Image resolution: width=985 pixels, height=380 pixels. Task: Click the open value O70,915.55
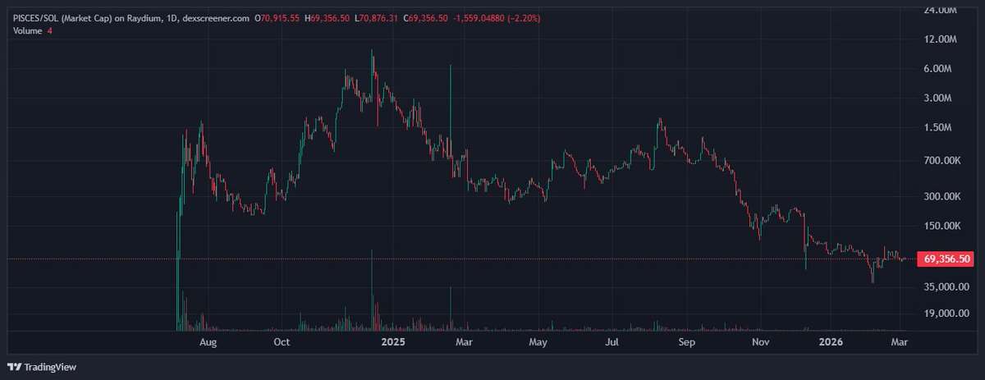click(x=278, y=17)
